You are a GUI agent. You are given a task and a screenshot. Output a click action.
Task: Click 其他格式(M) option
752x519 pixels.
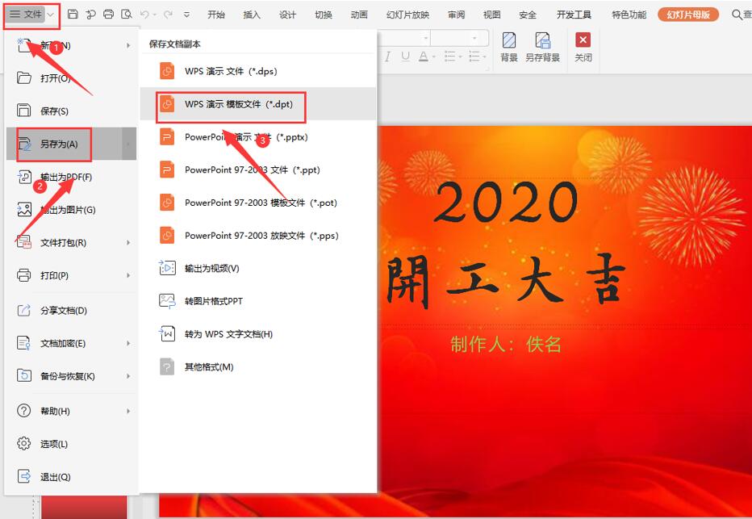258,367
